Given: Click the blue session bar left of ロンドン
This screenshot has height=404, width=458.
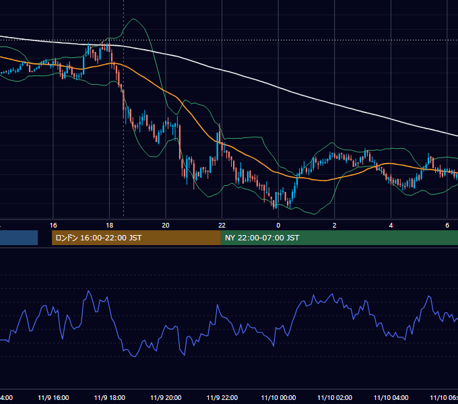Looking at the screenshot, I should tap(19, 238).
